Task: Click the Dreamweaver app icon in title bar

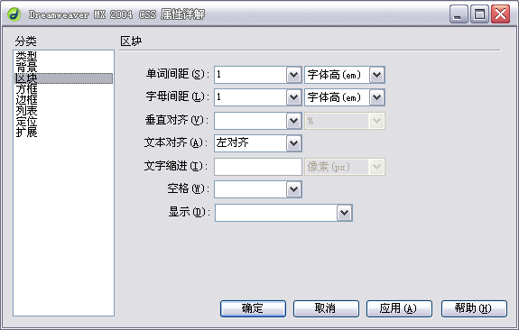Action: click(14, 14)
